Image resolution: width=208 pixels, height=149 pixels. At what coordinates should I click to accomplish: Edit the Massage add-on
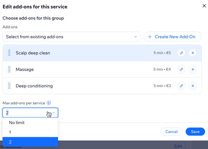(x=181, y=69)
